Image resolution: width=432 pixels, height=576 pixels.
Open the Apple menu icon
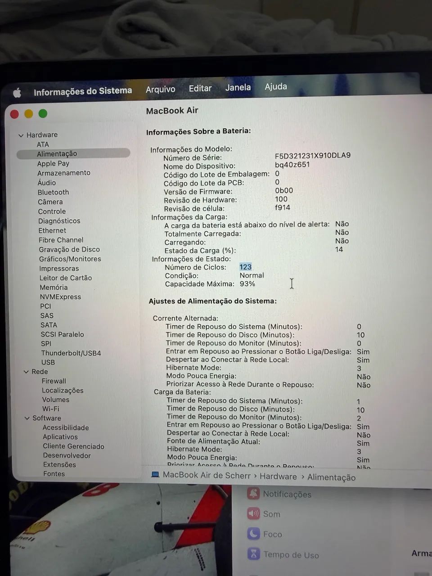coord(17,93)
